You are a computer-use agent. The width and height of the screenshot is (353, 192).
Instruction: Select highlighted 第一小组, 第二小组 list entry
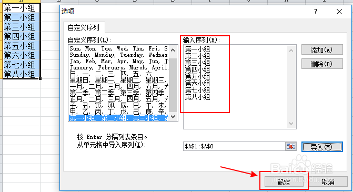click(118, 118)
